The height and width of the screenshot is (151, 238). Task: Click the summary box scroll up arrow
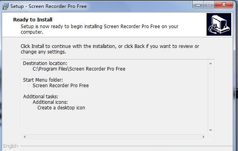tap(211, 63)
